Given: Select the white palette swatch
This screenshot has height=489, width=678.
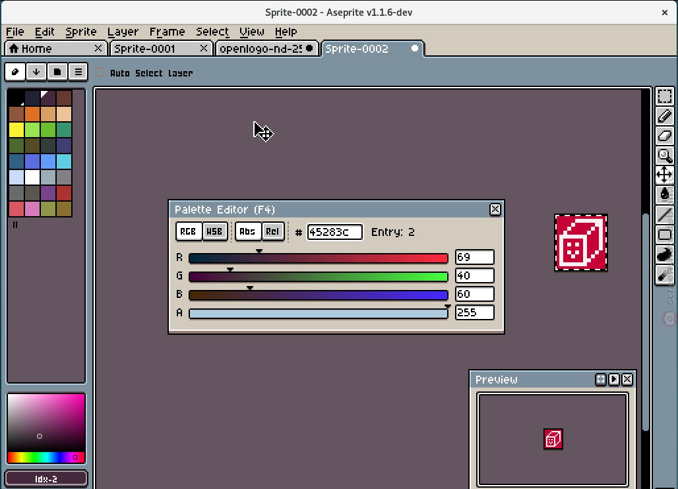Looking at the screenshot, I should 32,177.
